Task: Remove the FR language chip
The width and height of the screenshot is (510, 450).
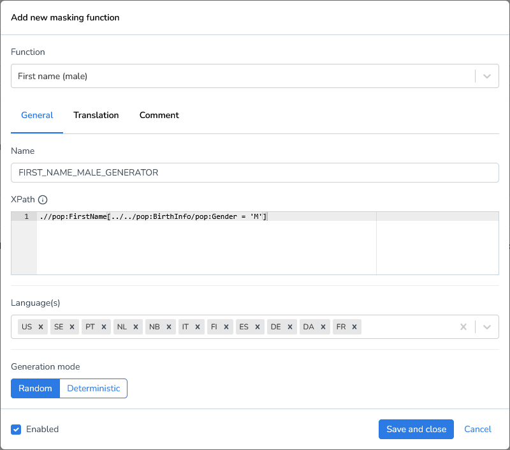Action: [354, 326]
